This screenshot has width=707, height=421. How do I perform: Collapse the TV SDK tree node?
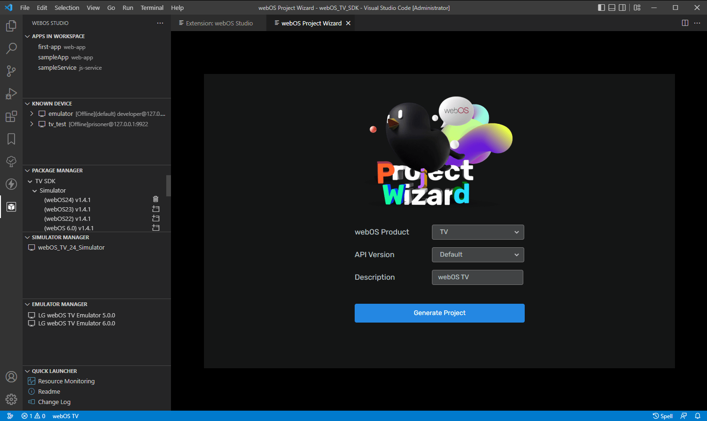coord(30,181)
